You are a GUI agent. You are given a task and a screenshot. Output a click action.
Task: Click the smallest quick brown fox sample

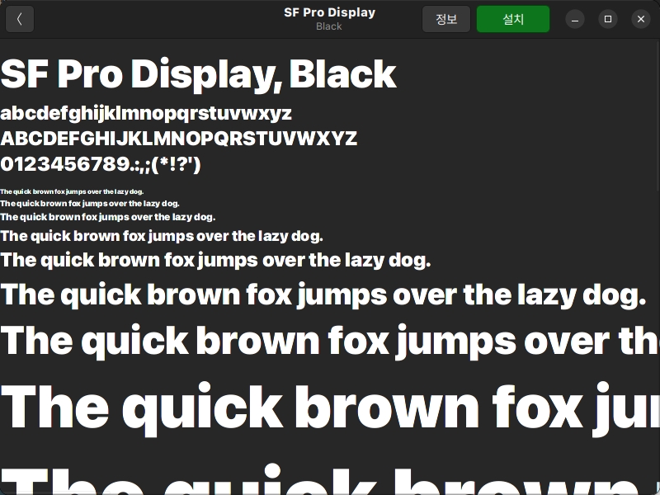(72, 191)
